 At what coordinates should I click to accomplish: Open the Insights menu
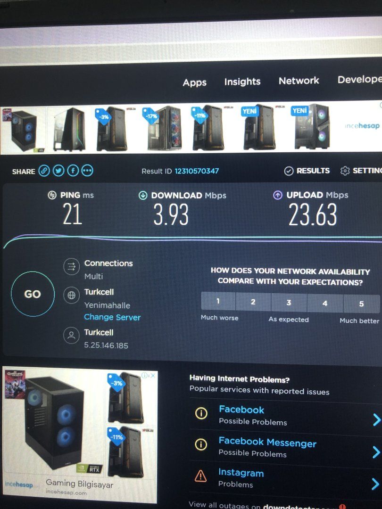click(242, 82)
